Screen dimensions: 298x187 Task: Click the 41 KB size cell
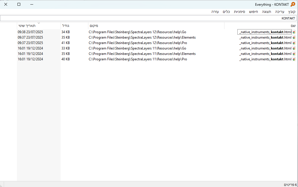pyautogui.click(x=65, y=43)
